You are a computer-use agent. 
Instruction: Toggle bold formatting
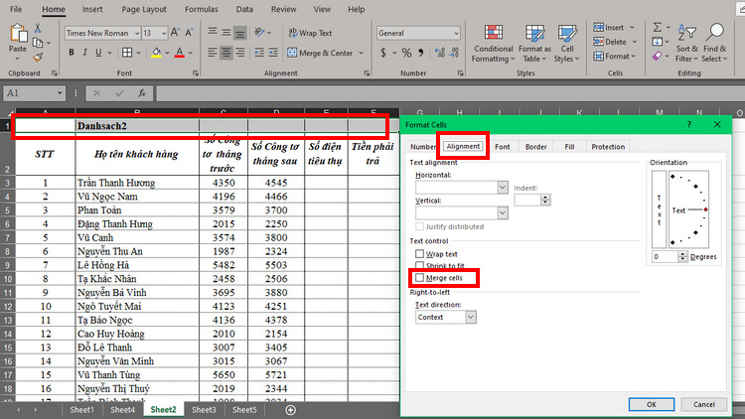click(x=72, y=53)
